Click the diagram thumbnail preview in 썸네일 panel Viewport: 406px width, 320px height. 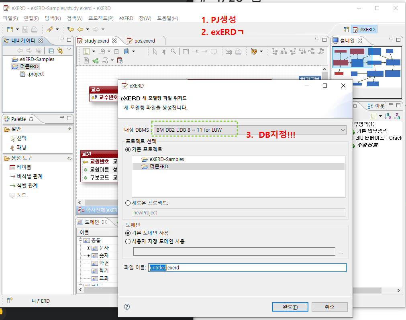(x=367, y=72)
